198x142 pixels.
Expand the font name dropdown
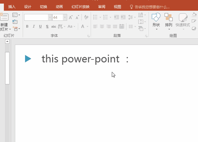[x=50, y=17]
